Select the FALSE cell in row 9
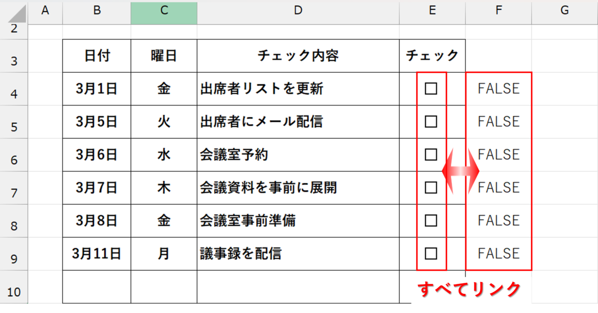Viewport: 598px width, 313px height. tap(499, 254)
